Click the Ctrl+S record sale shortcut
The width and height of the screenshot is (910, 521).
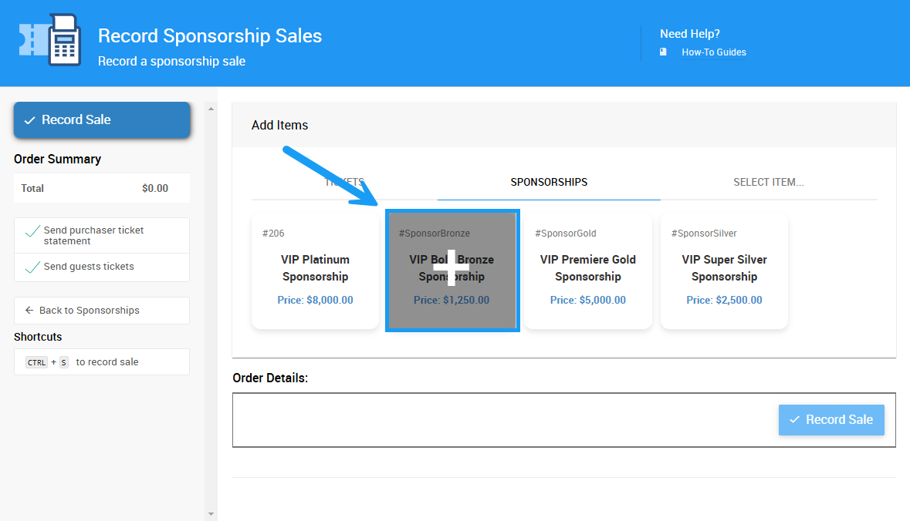102,362
